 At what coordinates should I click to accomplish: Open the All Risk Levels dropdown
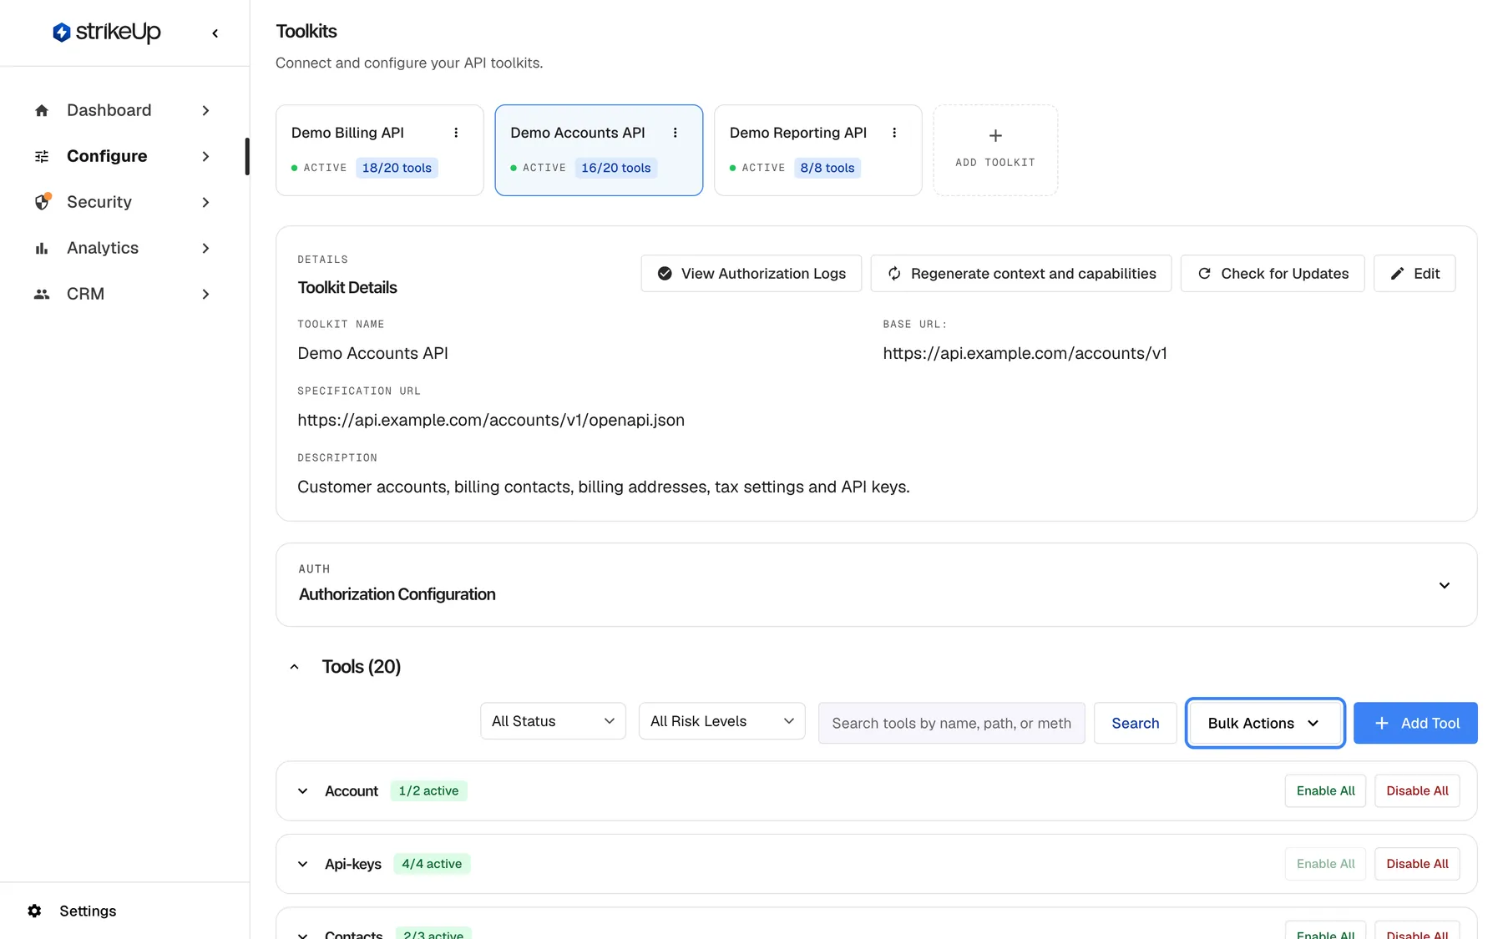[721, 721]
